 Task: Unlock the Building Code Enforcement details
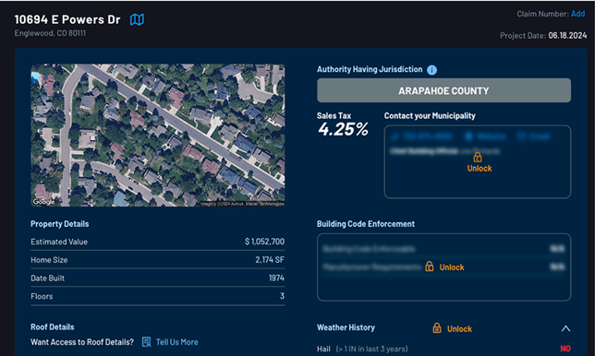[x=452, y=267]
